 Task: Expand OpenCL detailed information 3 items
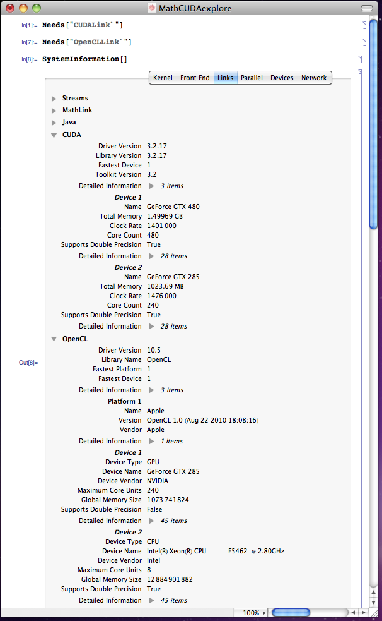(x=152, y=390)
